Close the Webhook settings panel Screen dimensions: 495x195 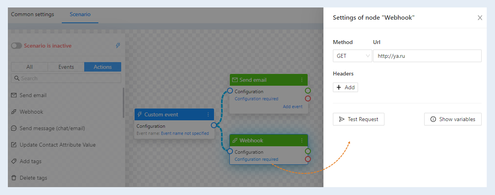pyautogui.click(x=480, y=18)
